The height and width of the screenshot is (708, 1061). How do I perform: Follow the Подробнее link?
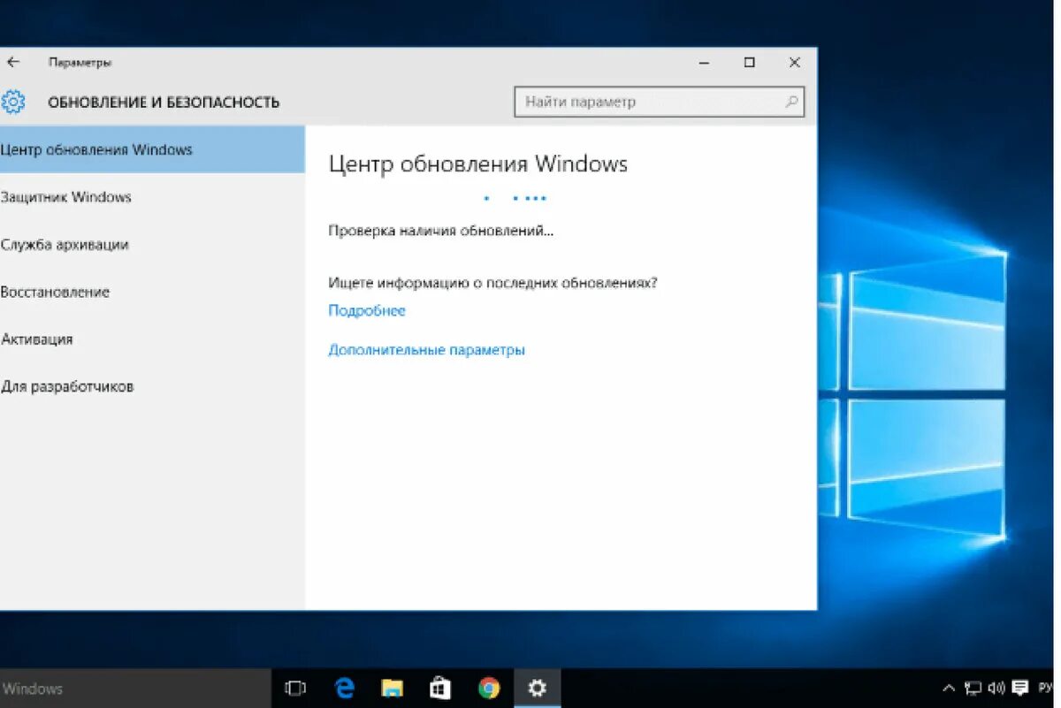point(367,310)
